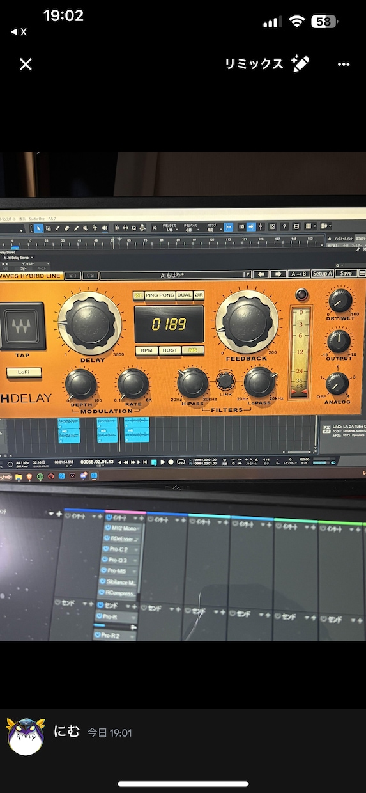
Task: Click the transport play button
Action: 163,462
